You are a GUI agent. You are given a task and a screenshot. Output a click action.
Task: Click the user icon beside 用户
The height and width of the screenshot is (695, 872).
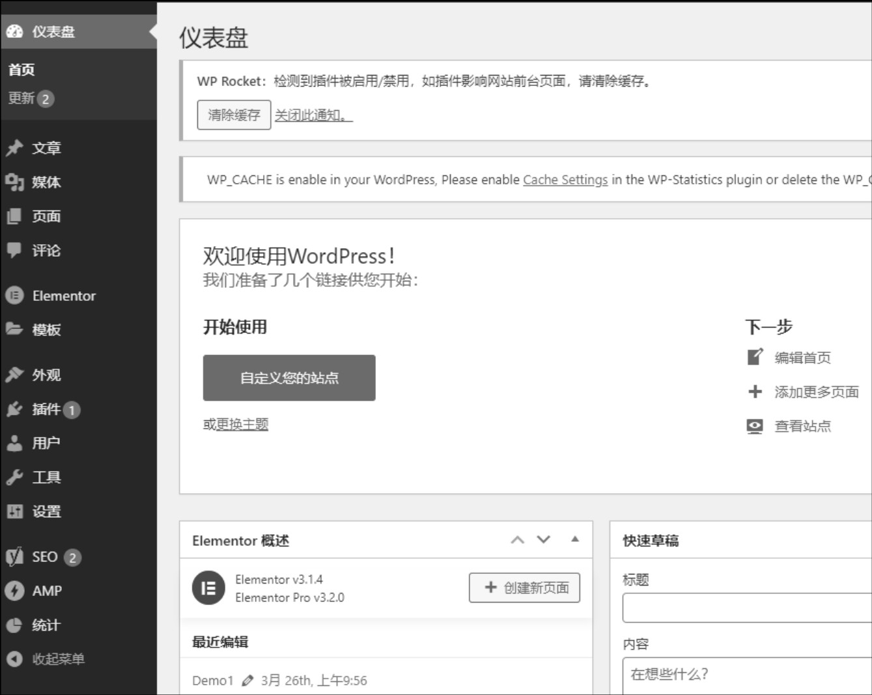[x=14, y=443]
